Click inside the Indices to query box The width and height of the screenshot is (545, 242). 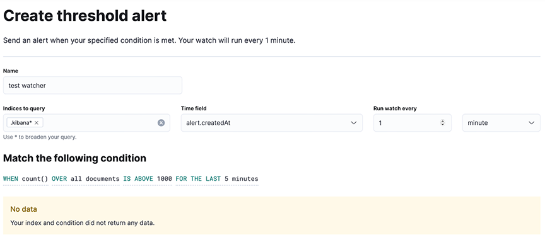pyautogui.click(x=86, y=122)
